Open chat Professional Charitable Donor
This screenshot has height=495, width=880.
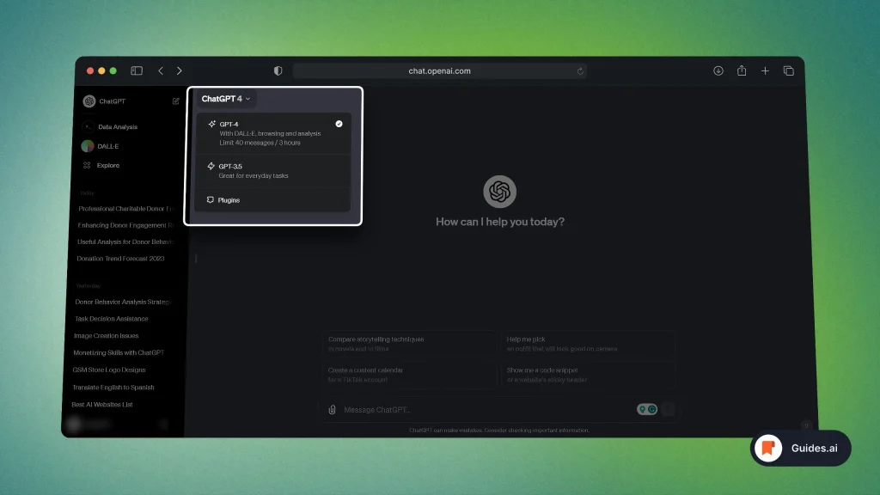click(x=125, y=209)
